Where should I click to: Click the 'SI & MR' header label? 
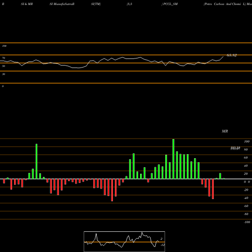click(x=27, y=4)
